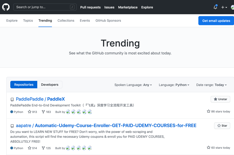Click the Python language dot for aapatre repo

(12, 148)
